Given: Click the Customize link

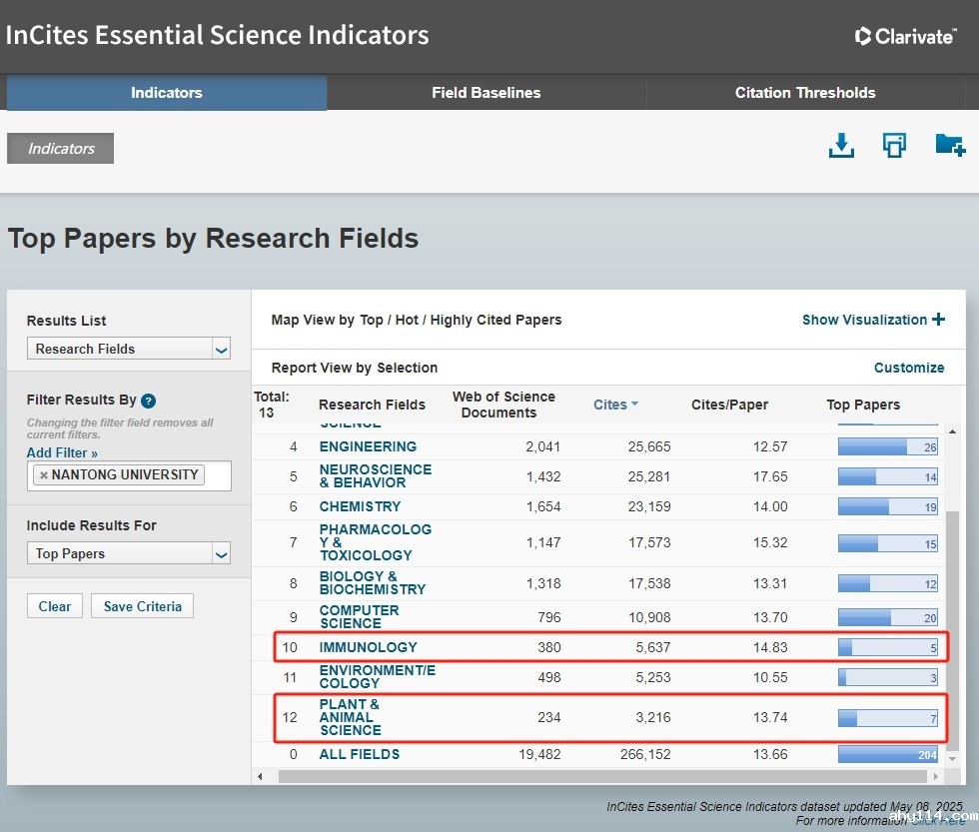Looking at the screenshot, I should click(x=909, y=368).
